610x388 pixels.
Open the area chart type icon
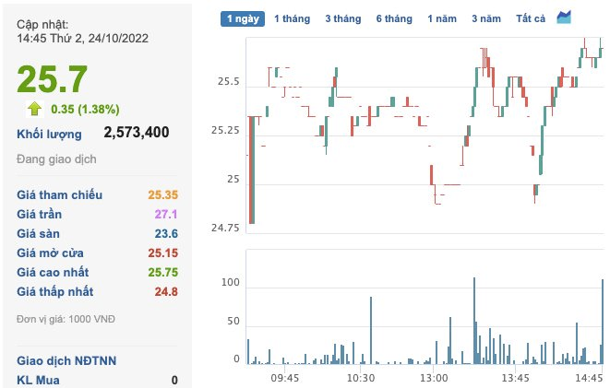[x=564, y=17]
